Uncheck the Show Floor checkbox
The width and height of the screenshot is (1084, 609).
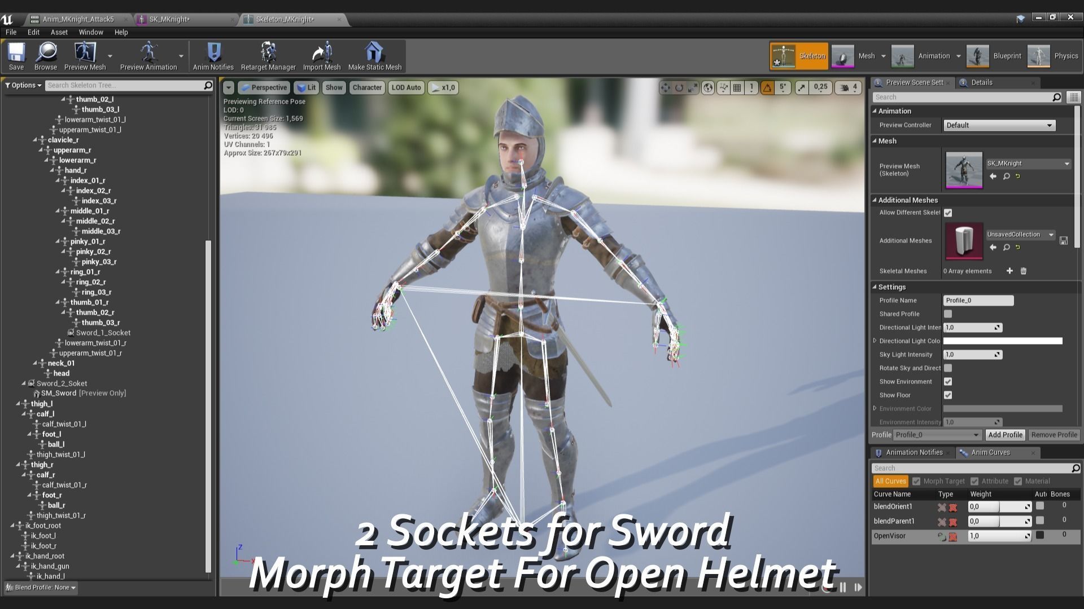point(948,395)
